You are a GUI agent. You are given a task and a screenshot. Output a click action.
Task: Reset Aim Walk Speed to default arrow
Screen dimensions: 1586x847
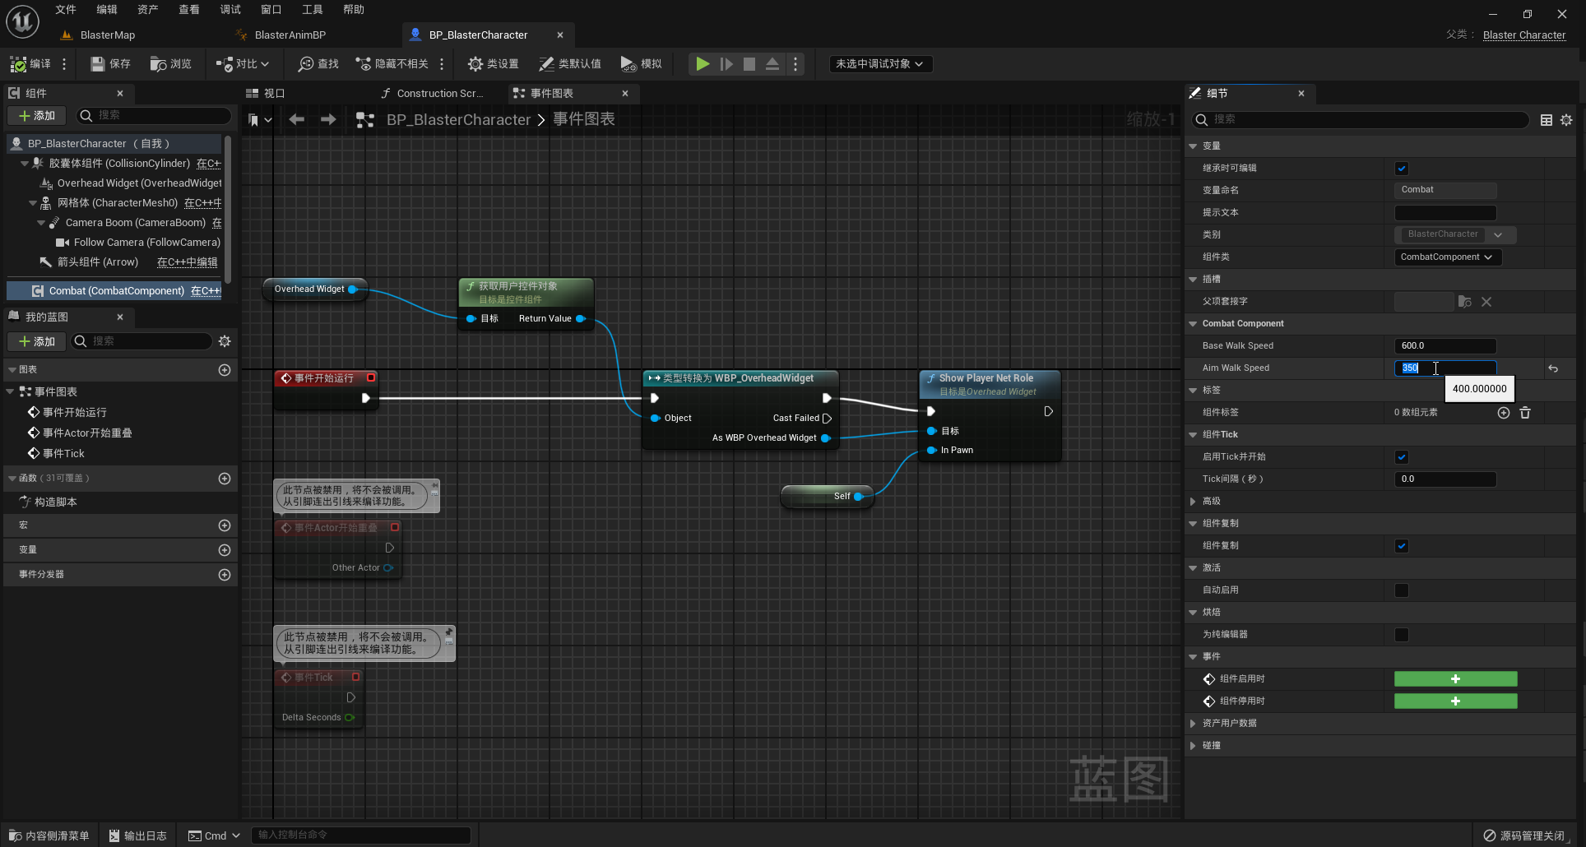pos(1553,368)
